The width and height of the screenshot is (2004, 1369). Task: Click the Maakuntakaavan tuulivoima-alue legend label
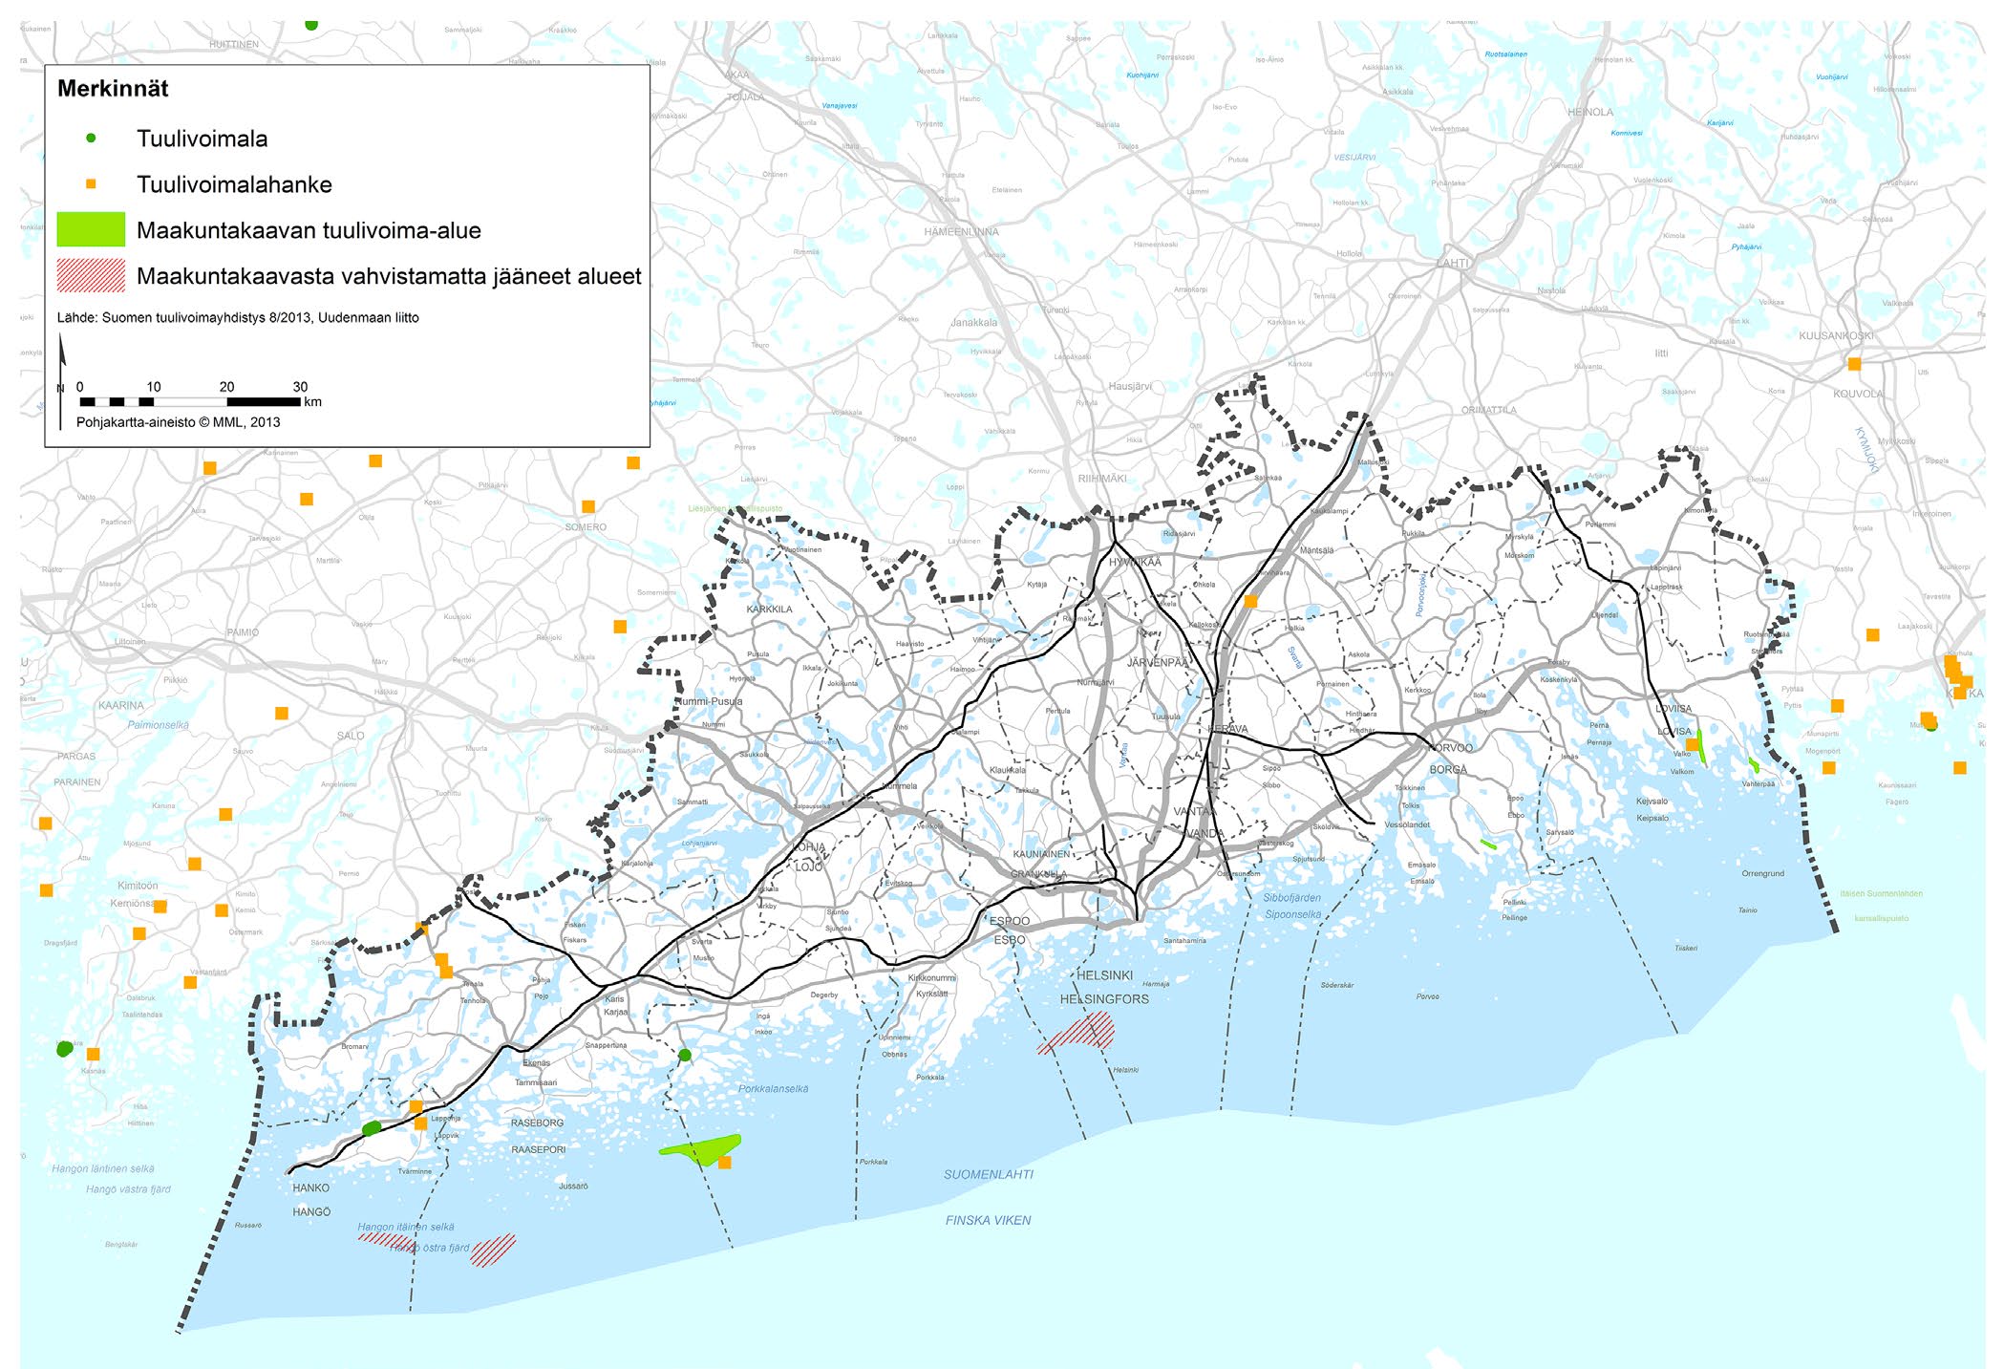click(309, 230)
